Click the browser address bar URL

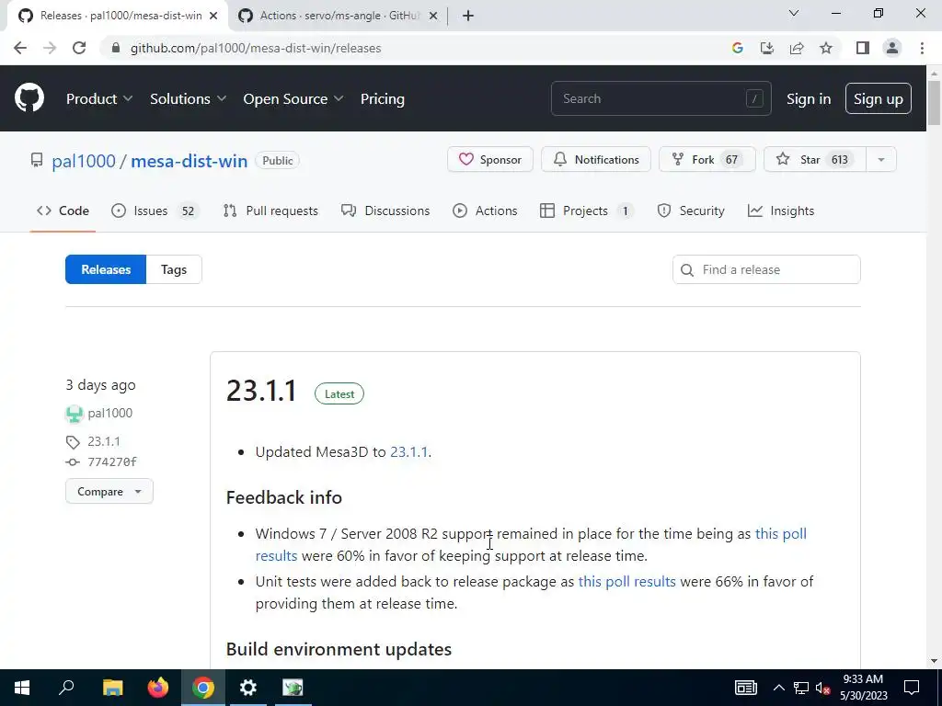tap(256, 48)
